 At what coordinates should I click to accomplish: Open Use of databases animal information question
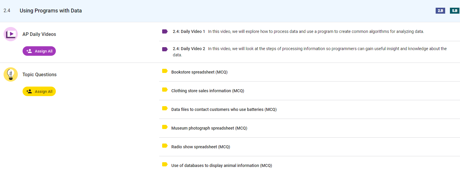click(222, 165)
